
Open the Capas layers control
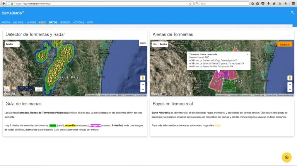click(x=143, y=43)
